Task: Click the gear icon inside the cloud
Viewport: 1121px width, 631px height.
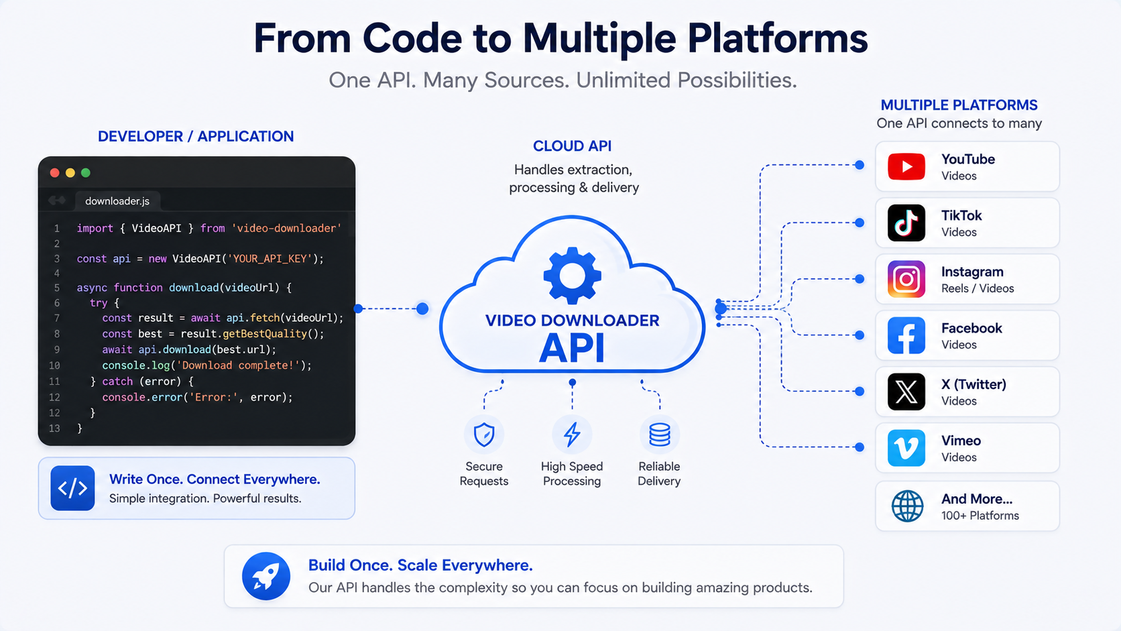Action: point(572,275)
